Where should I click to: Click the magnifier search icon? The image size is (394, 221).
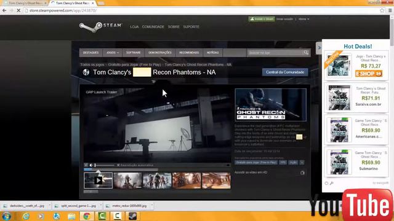click(306, 52)
